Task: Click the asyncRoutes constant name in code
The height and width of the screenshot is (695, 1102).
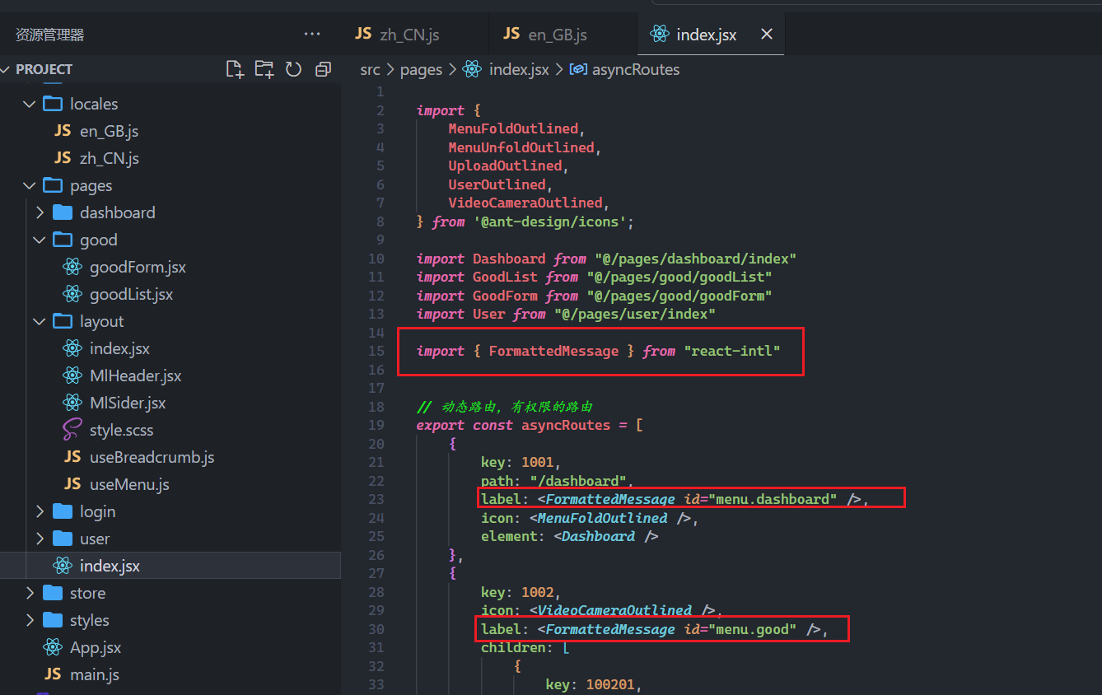Action: (566, 425)
